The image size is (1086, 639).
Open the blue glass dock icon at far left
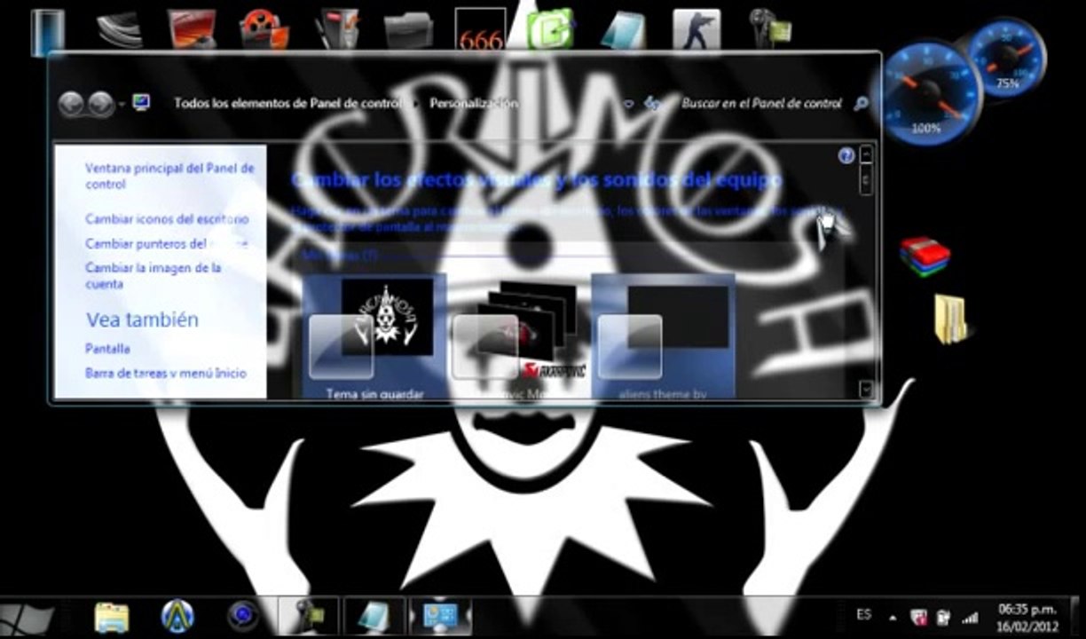(x=48, y=33)
